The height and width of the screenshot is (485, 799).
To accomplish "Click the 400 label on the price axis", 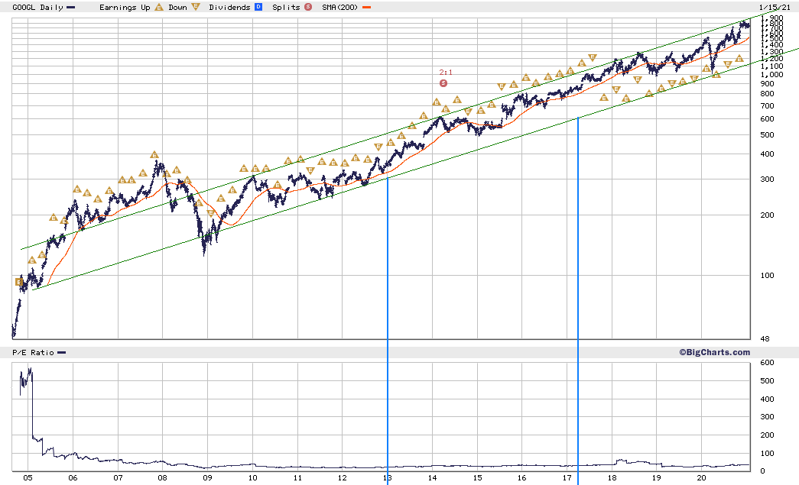I will (x=767, y=154).
